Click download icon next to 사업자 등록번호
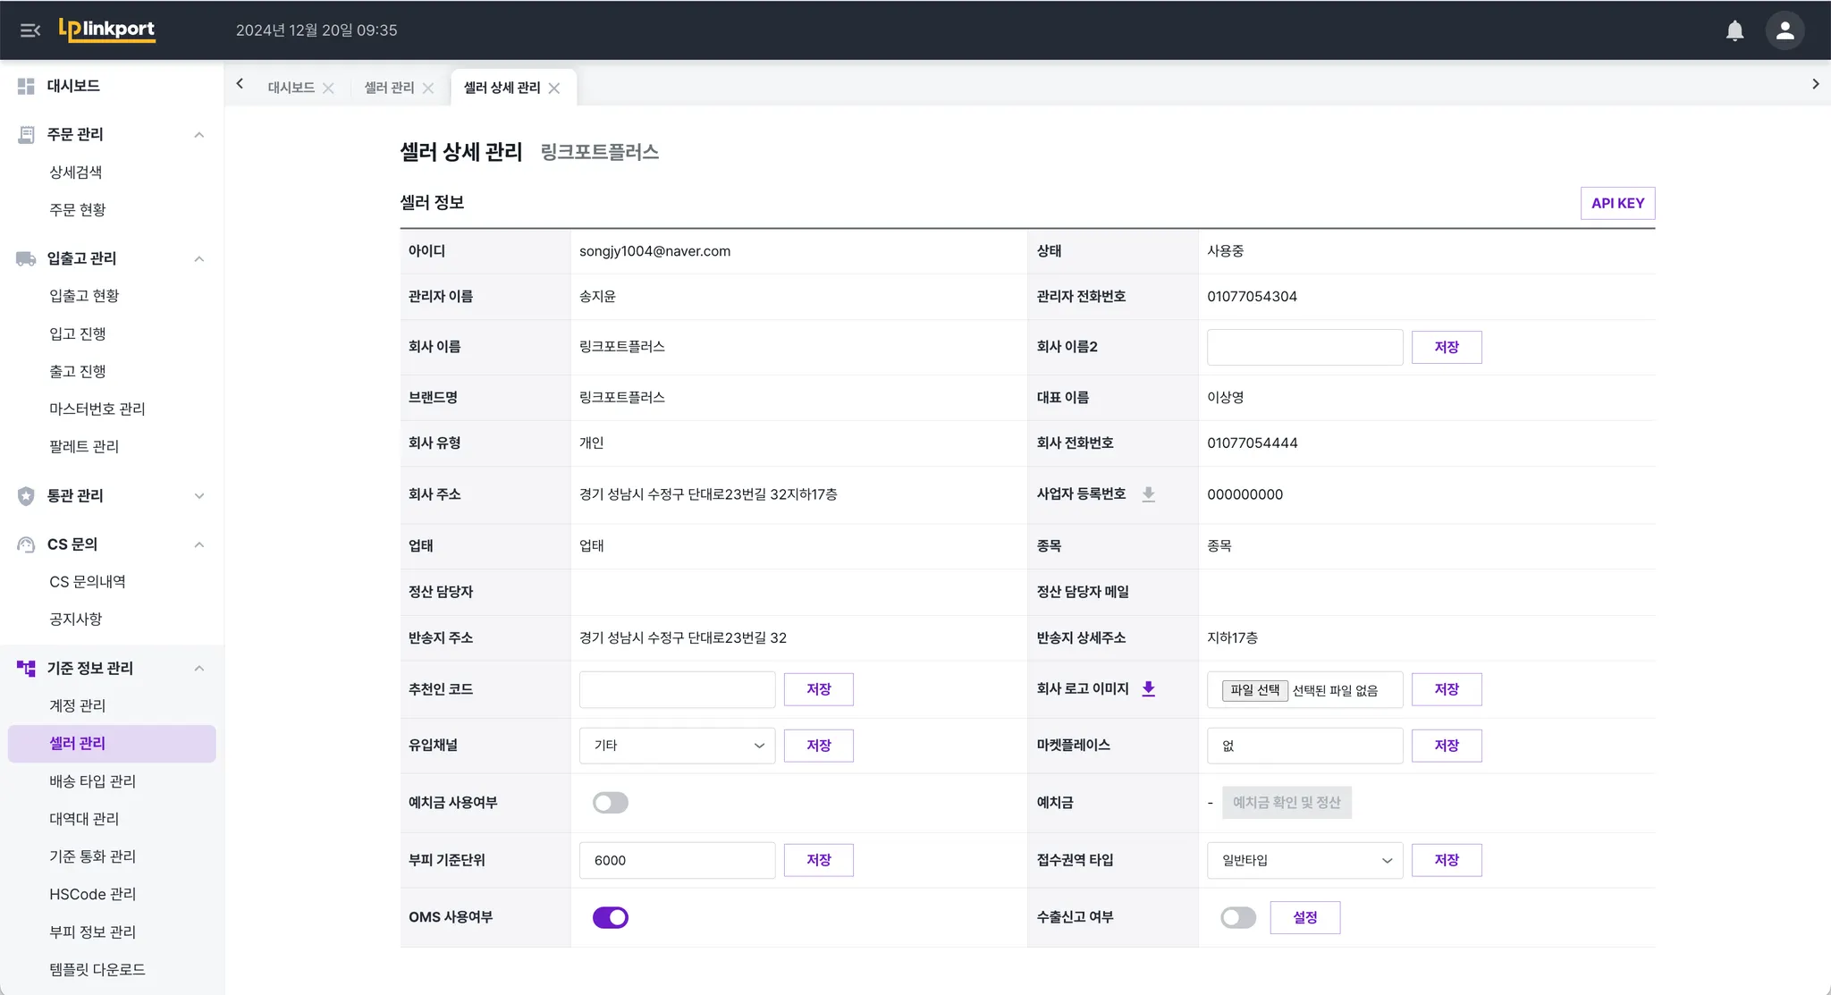This screenshot has height=995, width=1831. coord(1149,494)
